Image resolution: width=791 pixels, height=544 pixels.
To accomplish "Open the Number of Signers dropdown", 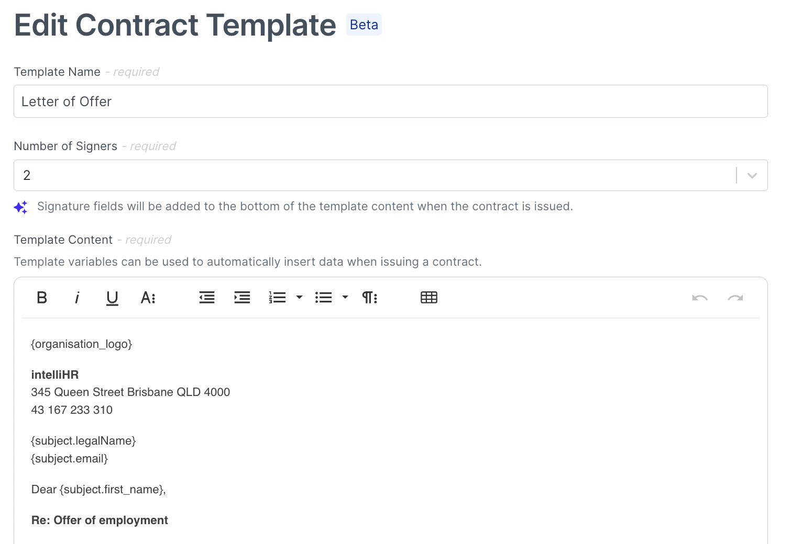I will (x=752, y=175).
